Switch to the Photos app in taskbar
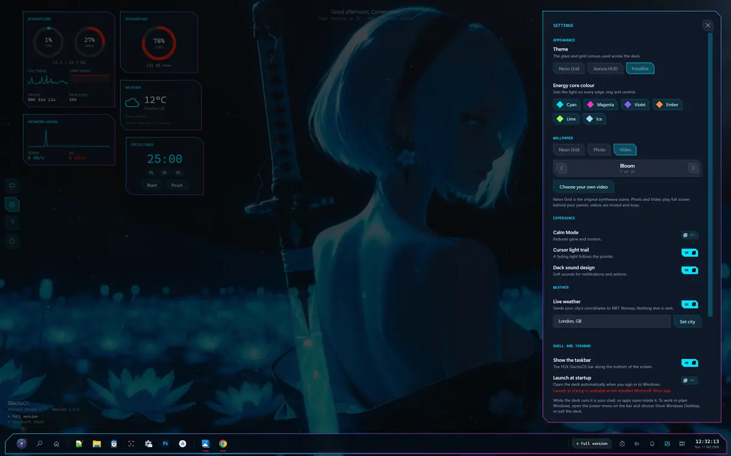731x456 pixels. [205, 444]
